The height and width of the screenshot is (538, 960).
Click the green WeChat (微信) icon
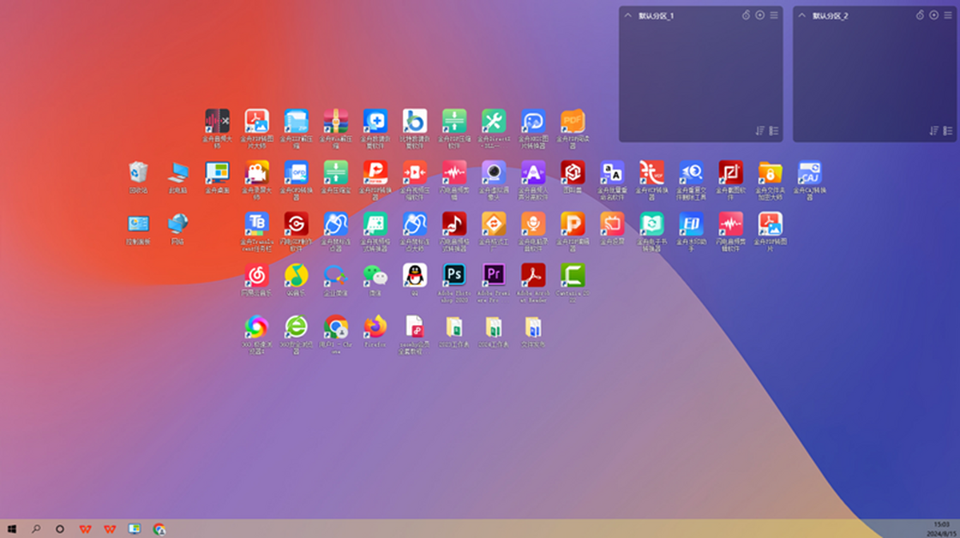[x=375, y=275]
